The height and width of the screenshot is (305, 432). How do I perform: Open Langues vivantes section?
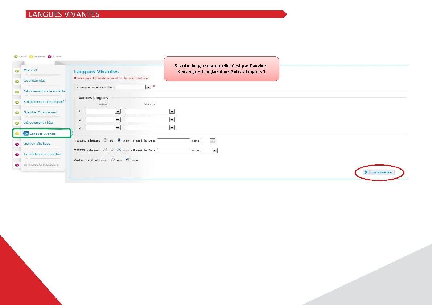point(43,134)
